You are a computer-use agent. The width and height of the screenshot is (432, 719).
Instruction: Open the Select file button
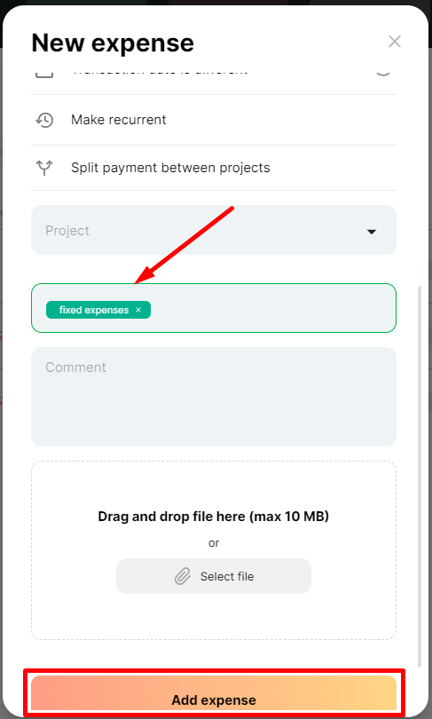pyautogui.click(x=214, y=576)
